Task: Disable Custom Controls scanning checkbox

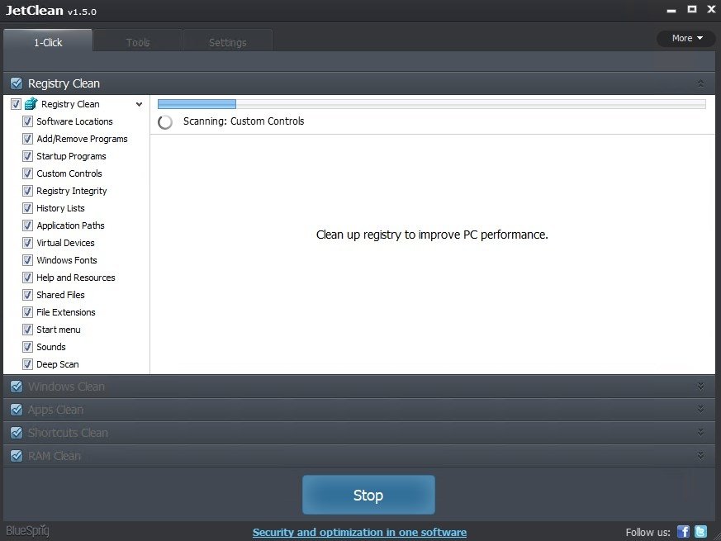Action: click(27, 173)
